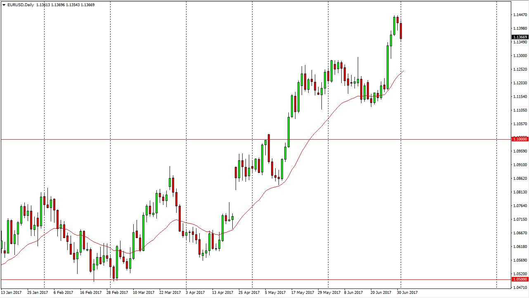Click the current price tag 1.13669 on price axis
Screen dimensions: 529x298
(520, 37)
